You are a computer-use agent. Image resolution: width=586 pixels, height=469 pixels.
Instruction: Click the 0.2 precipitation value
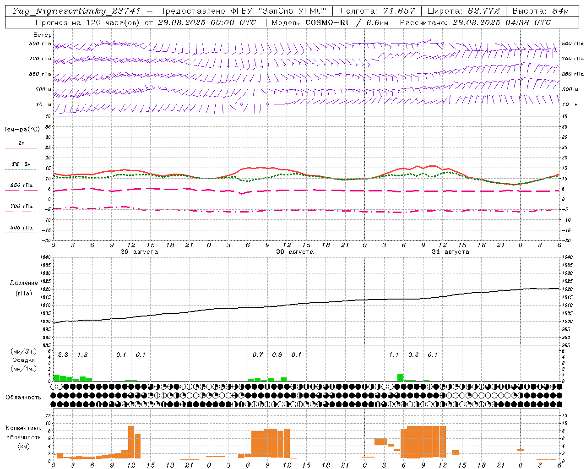(413, 354)
